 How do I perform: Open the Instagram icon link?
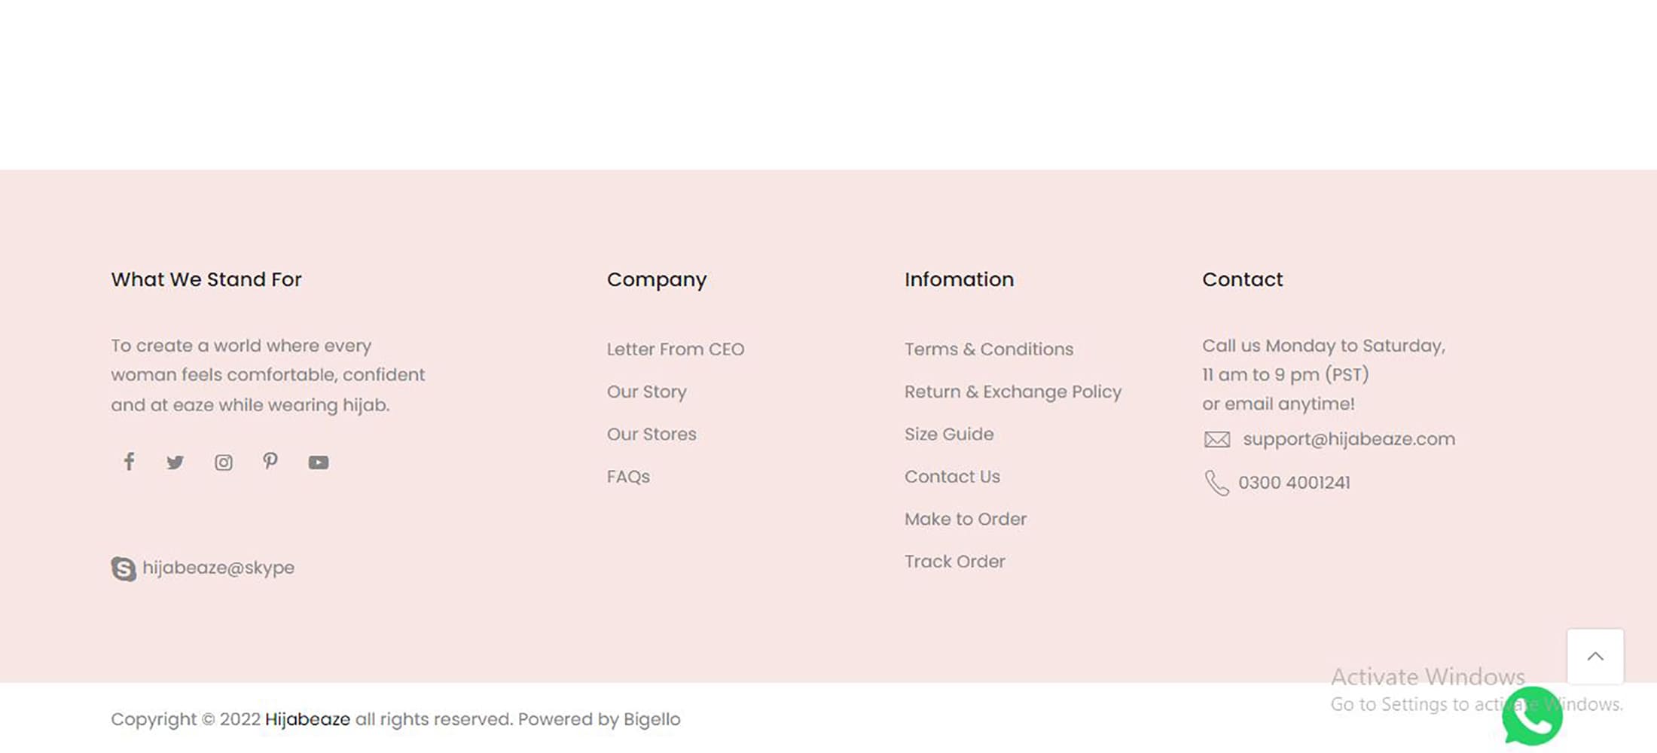click(224, 462)
